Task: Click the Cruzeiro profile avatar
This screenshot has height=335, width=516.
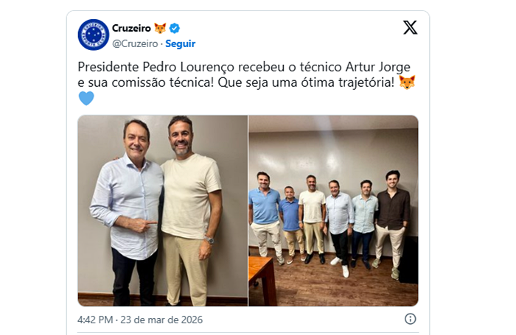Action: click(x=94, y=35)
